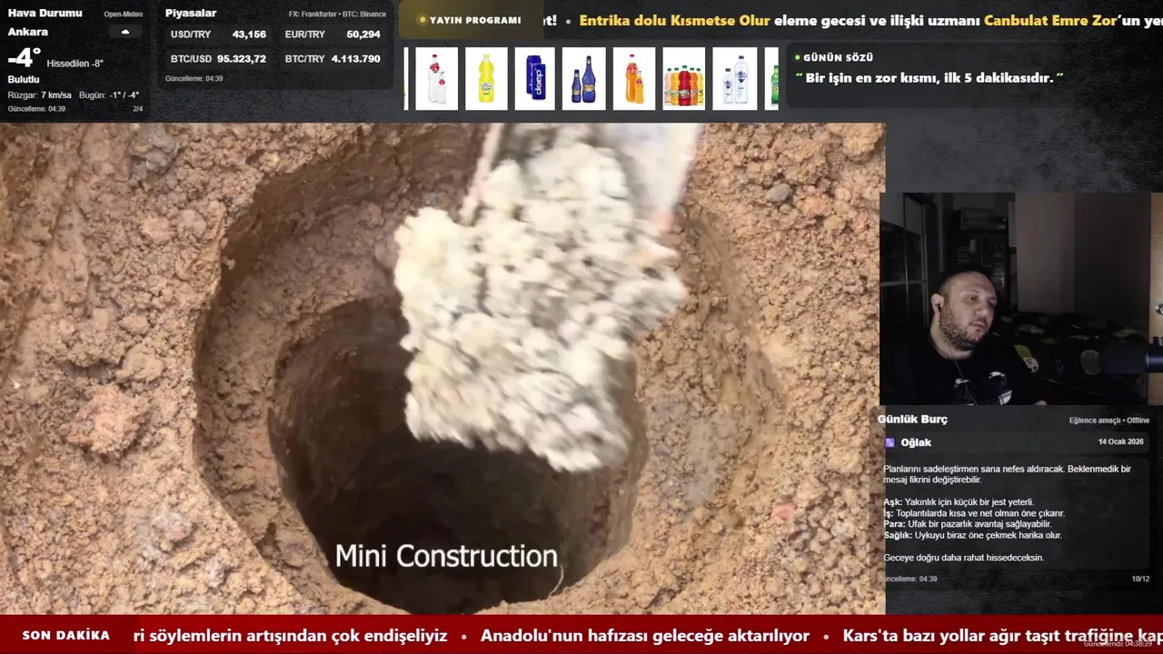Click 'Geceye doğru daha rahat hissedeceksin' text
Image resolution: width=1163 pixels, height=654 pixels.
point(964,558)
